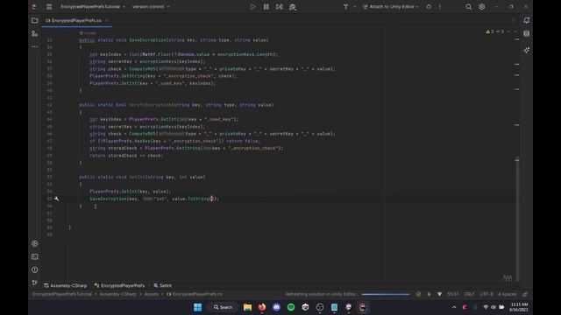Open the more run actions kebab menu
Screen dimensions: 561x315
click(440, 7)
